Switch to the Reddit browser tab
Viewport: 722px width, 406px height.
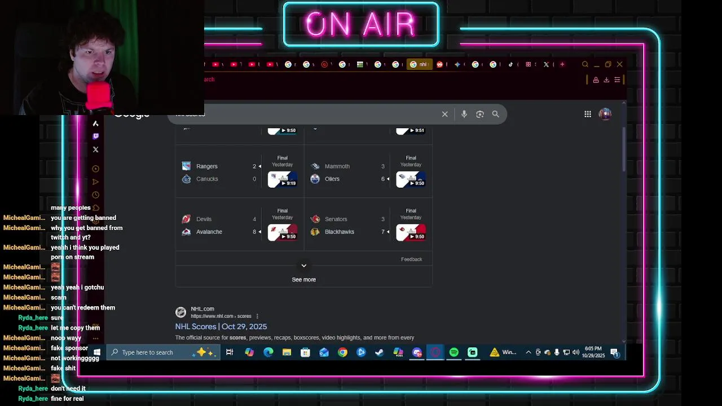click(440, 64)
